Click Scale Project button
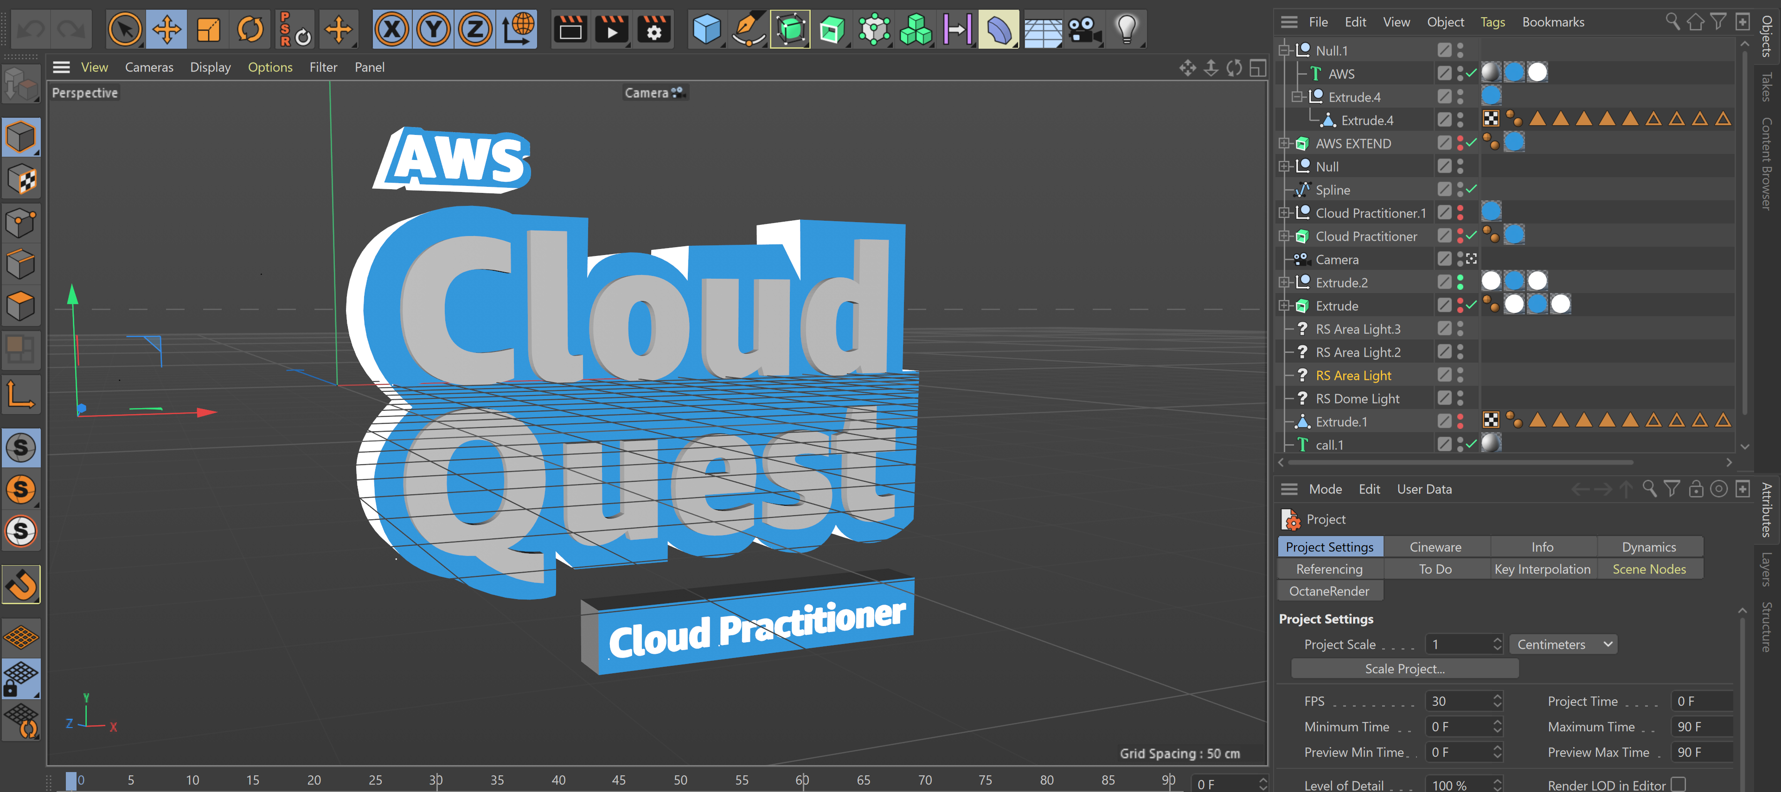The height and width of the screenshot is (792, 1781). point(1404,668)
